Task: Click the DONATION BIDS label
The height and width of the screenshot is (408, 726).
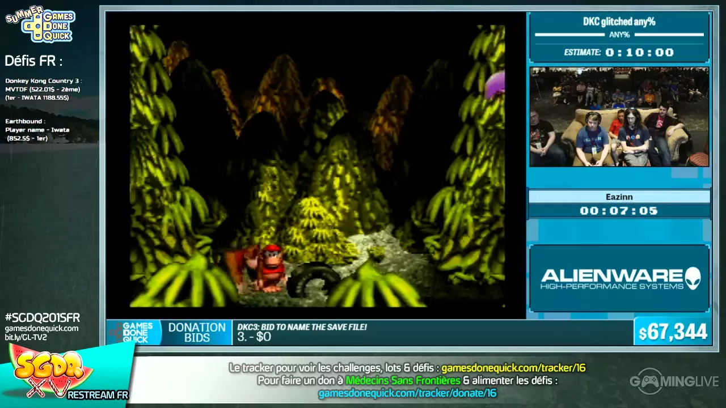Action: coord(197,332)
